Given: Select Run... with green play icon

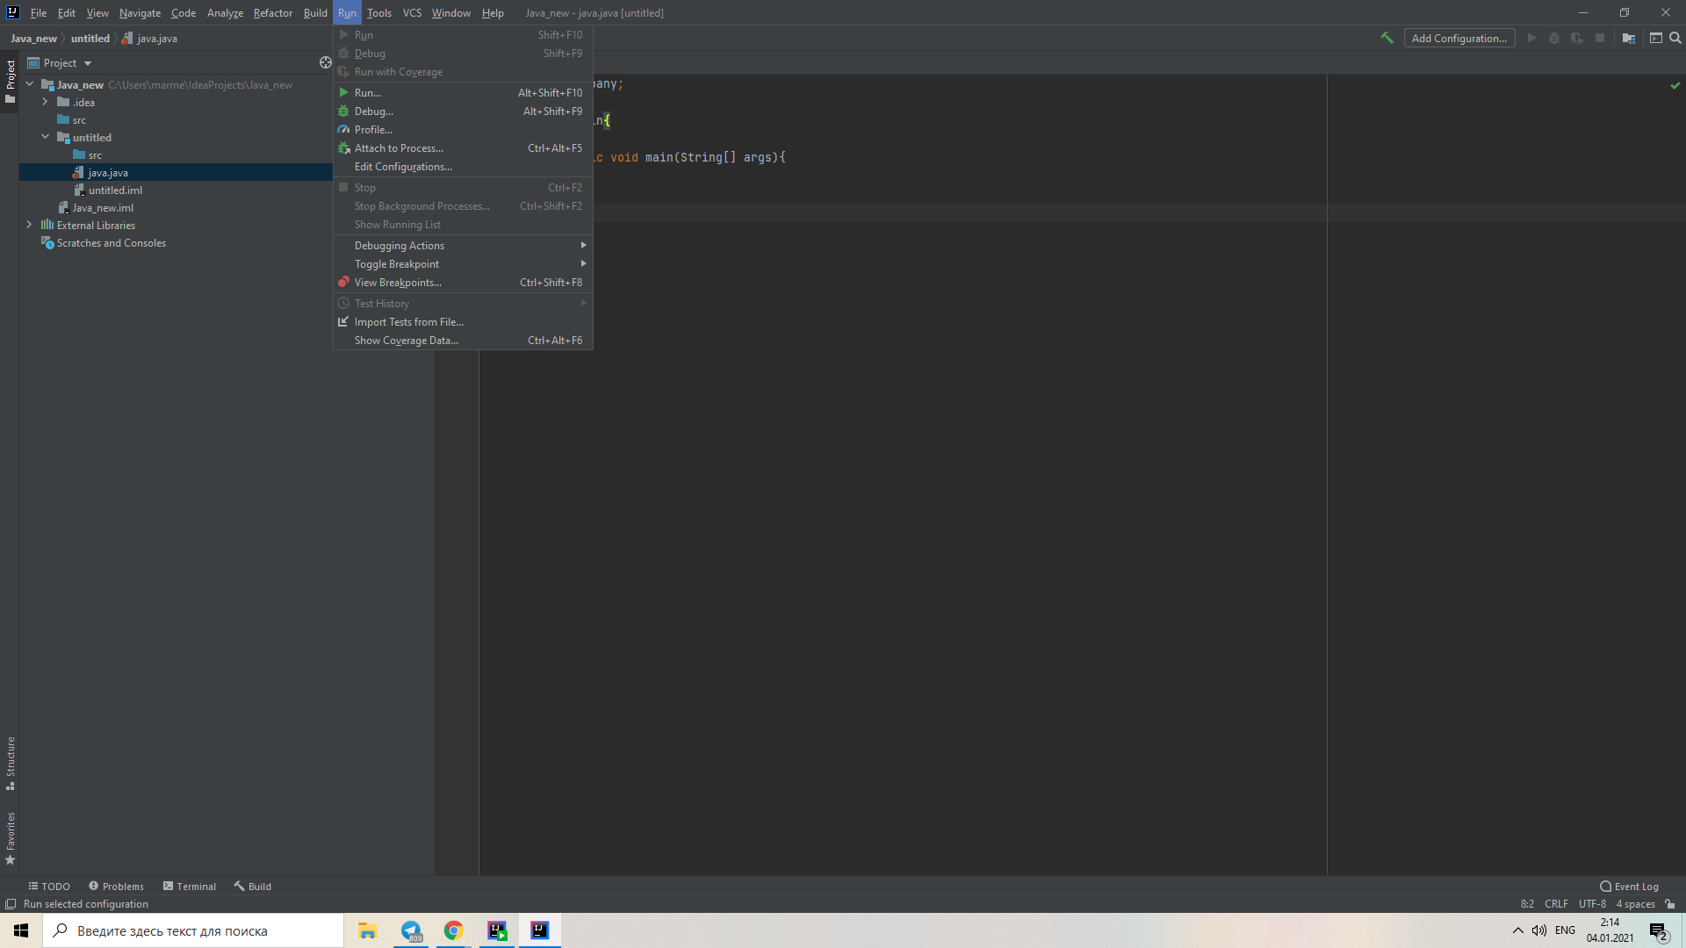Looking at the screenshot, I should (x=463, y=92).
